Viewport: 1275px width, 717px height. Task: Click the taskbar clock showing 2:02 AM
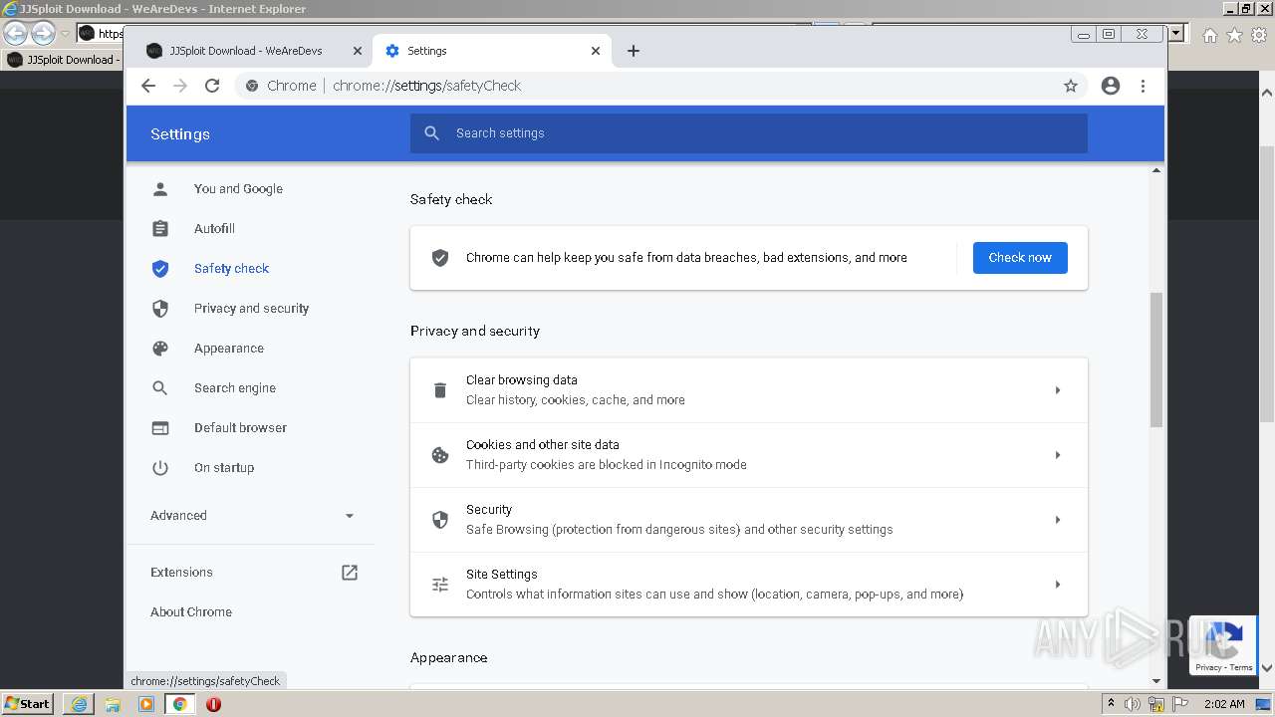(x=1224, y=704)
